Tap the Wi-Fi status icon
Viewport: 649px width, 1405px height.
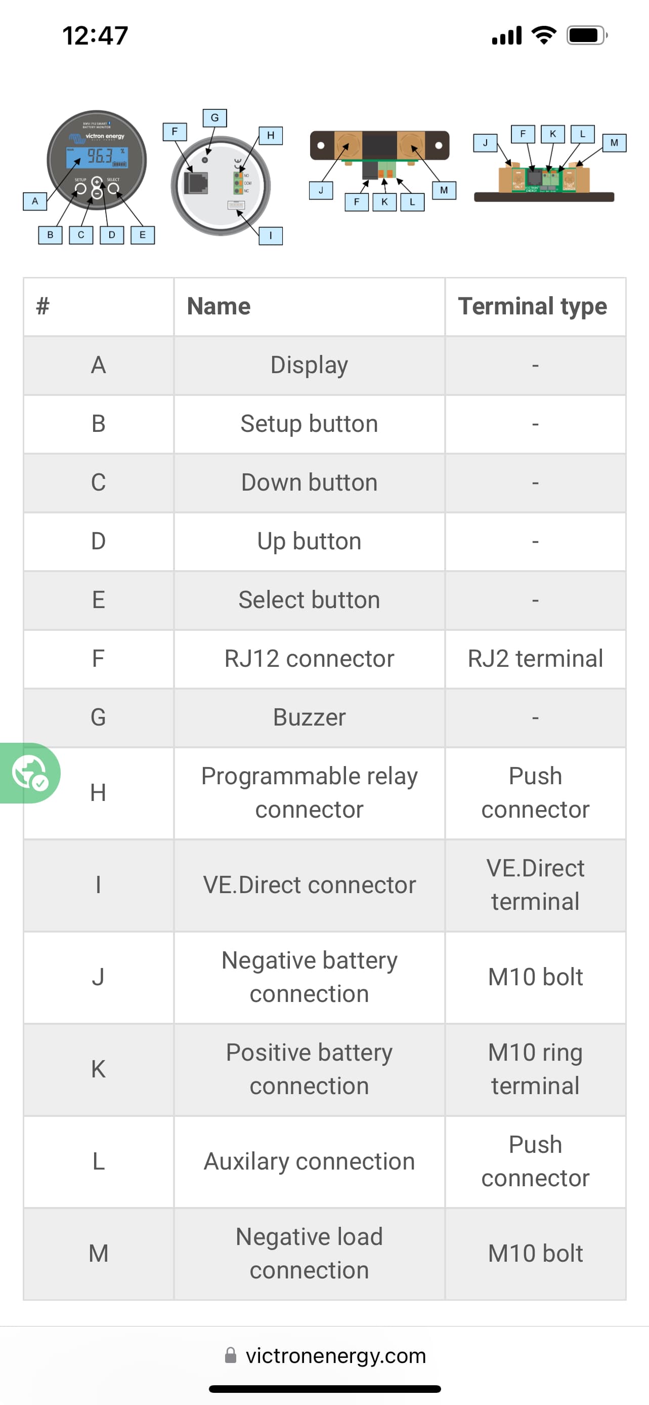[543, 35]
